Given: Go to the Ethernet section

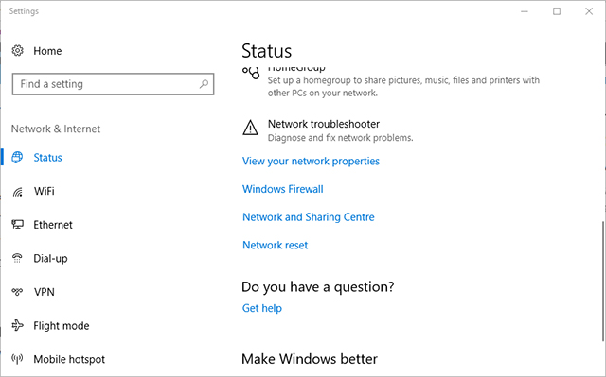Looking at the screenshot, I should 53,225.
